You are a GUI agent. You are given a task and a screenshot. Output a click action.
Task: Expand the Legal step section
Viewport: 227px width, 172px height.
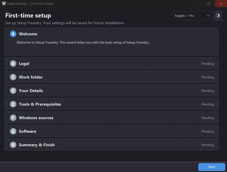[112, 63]
